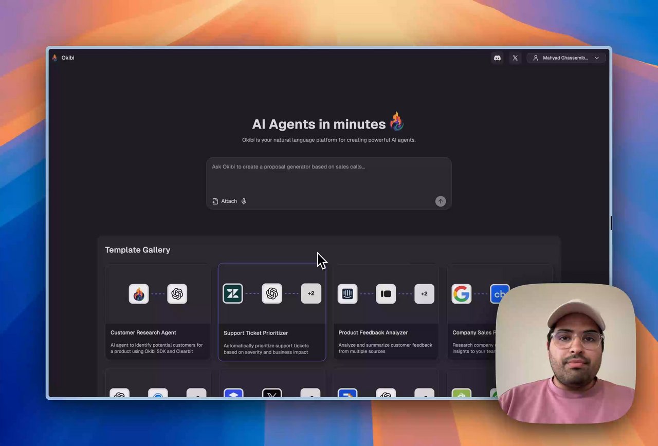This screenshot has width=658, height=446.
Task: Open the X social icon in header
Action: pyautogui.click(x=515, y=58)
